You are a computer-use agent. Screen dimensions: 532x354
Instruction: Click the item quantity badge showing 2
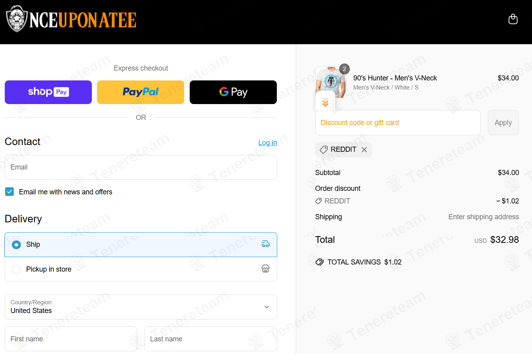tap(344, 69)
